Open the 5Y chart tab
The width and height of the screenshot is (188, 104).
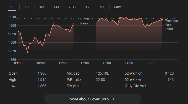point(102,7)
